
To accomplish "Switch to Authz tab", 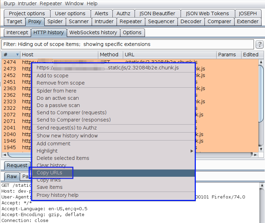I will point(124,13).
